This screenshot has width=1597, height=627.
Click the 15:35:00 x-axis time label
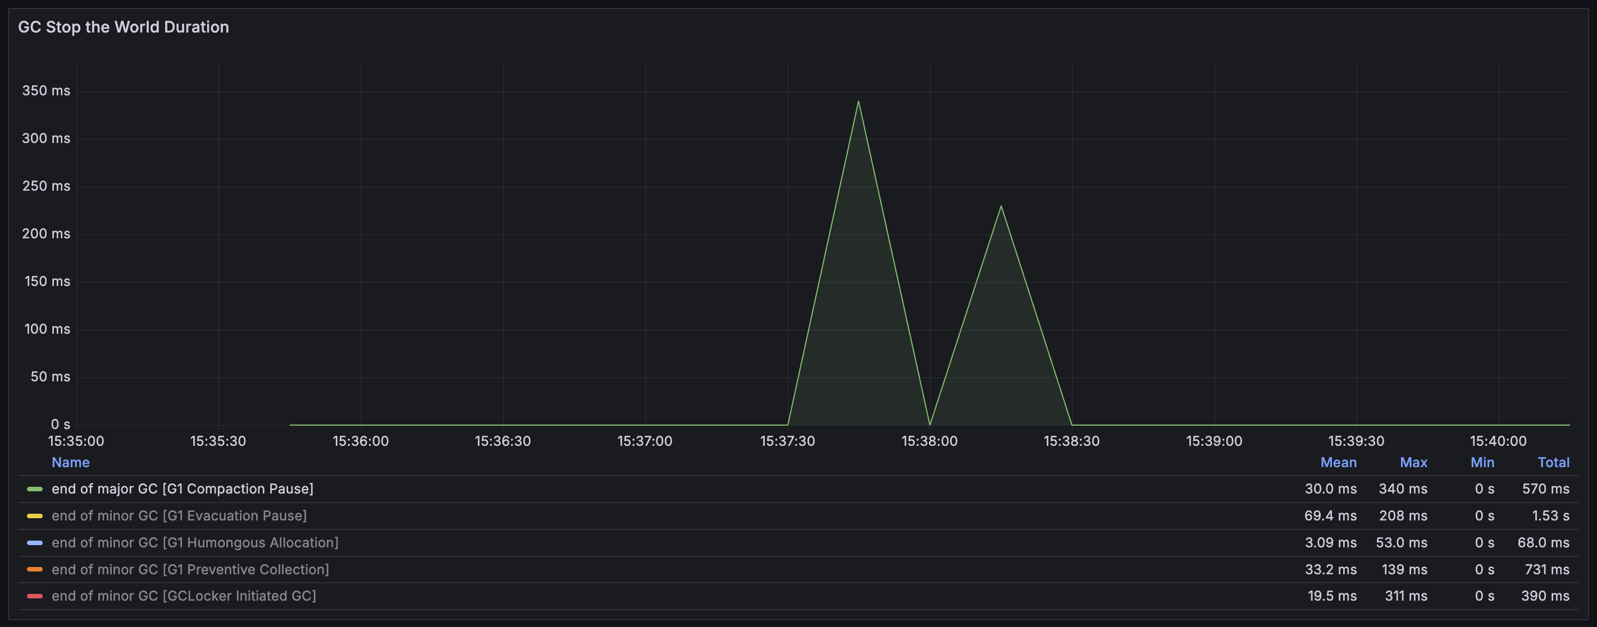click(76, 441)
